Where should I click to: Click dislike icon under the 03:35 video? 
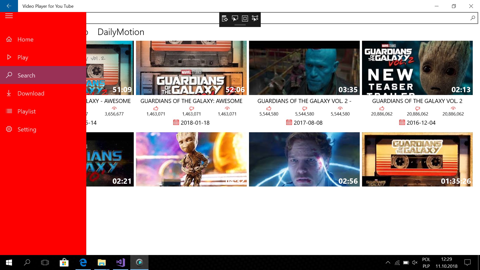(x=304, y=108)
